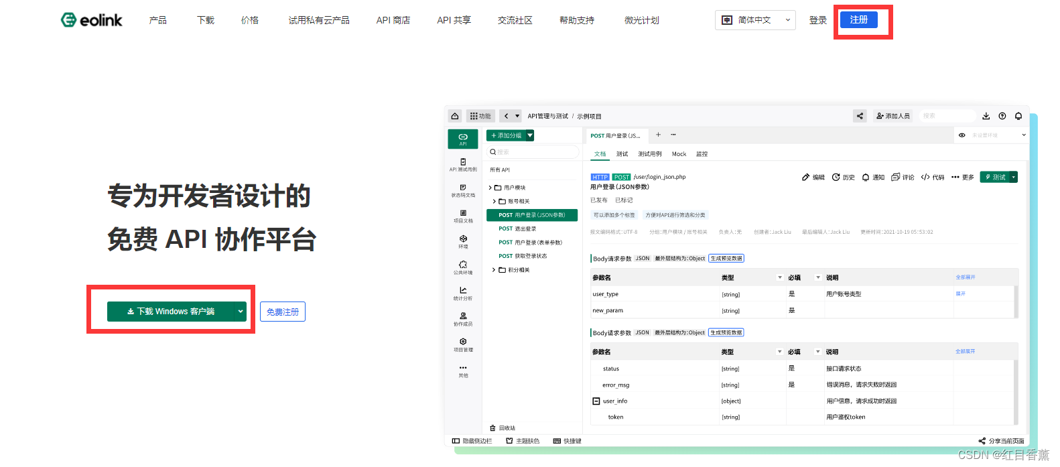Open API 商店 navigation item
The image size is (1060, 467).
point(393,20)
